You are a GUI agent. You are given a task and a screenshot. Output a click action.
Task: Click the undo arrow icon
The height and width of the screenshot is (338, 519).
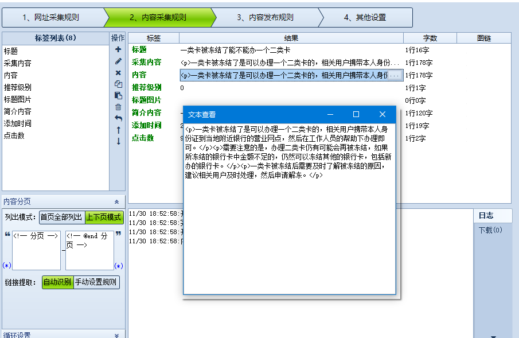coord(118,118)
